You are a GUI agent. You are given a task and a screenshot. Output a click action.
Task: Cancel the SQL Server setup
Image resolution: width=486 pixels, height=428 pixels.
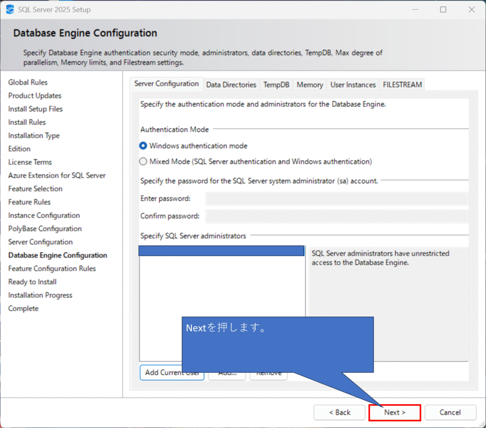coord(450,412)
